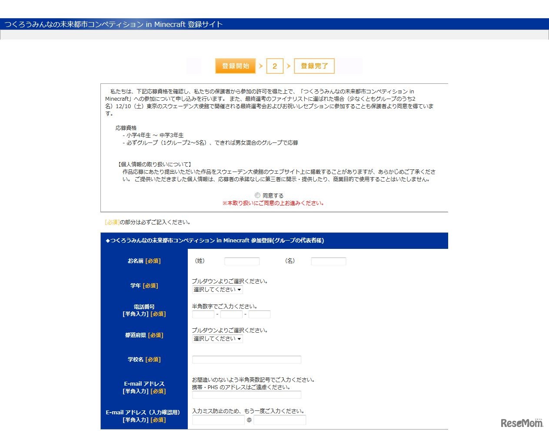Viewport: 549px width, 433px height.
Task: Click the email confirmation domain field after @
Action: (x=280, y=420)
